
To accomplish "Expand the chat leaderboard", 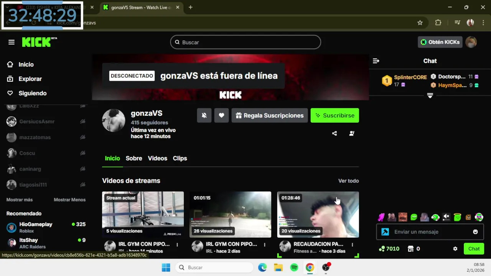I will 430,95.
